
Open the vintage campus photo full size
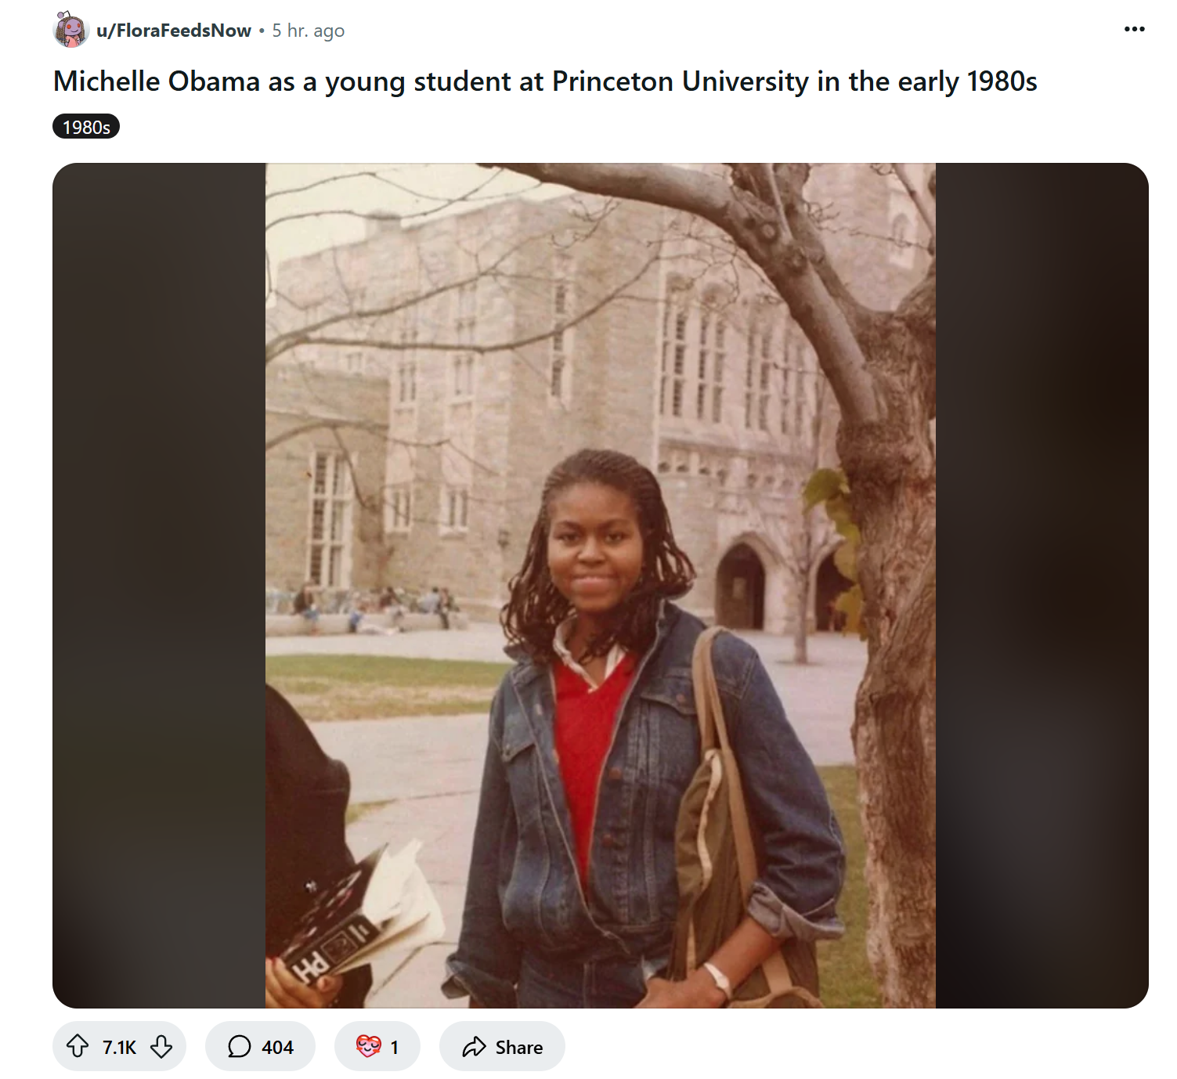[600, 585]
